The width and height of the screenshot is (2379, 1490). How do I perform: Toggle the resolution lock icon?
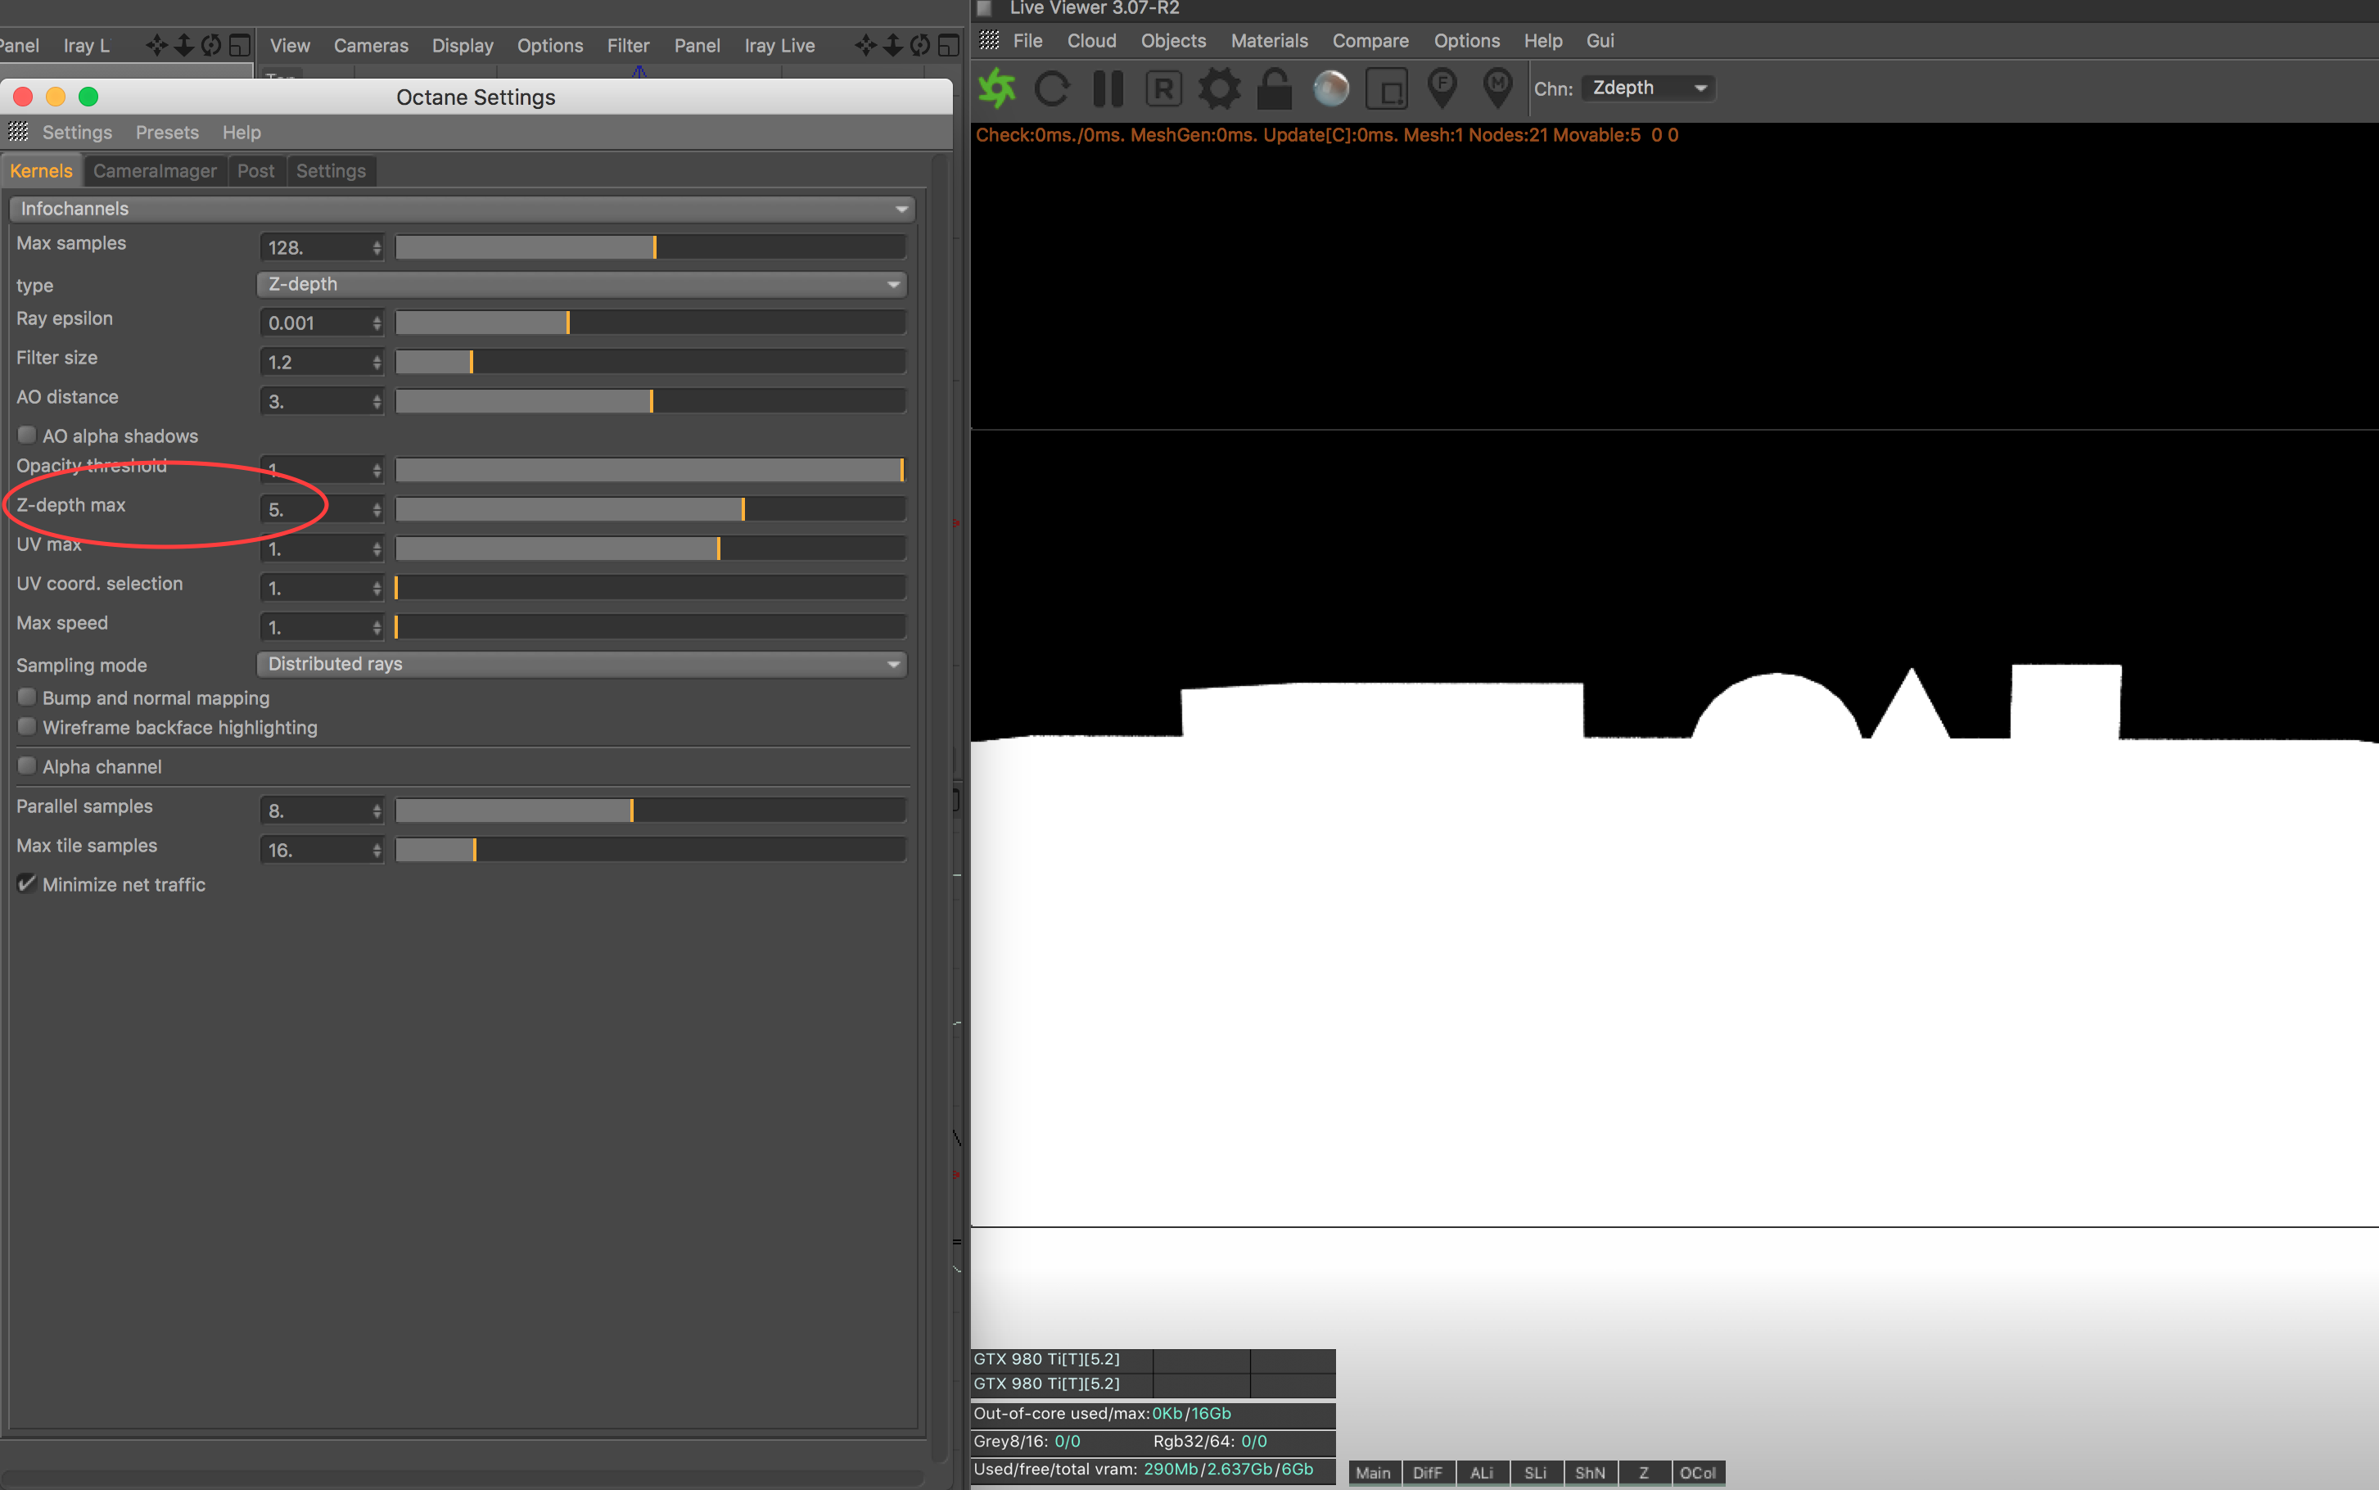(1275, 88)
